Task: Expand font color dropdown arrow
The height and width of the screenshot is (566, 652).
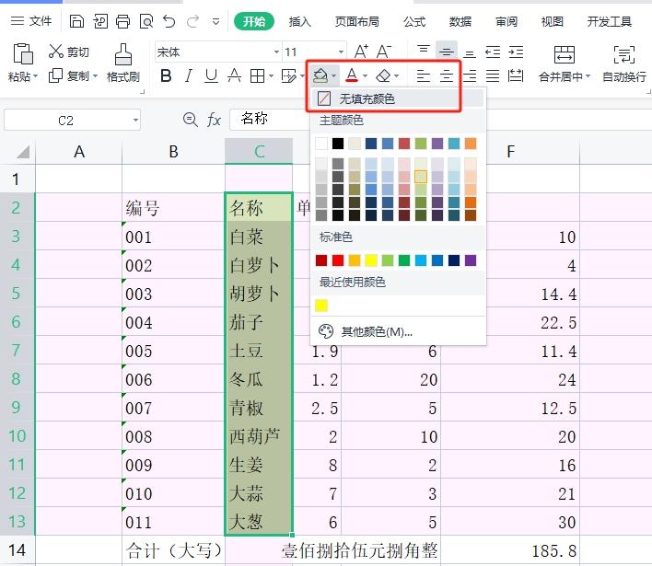Action: 365,76
